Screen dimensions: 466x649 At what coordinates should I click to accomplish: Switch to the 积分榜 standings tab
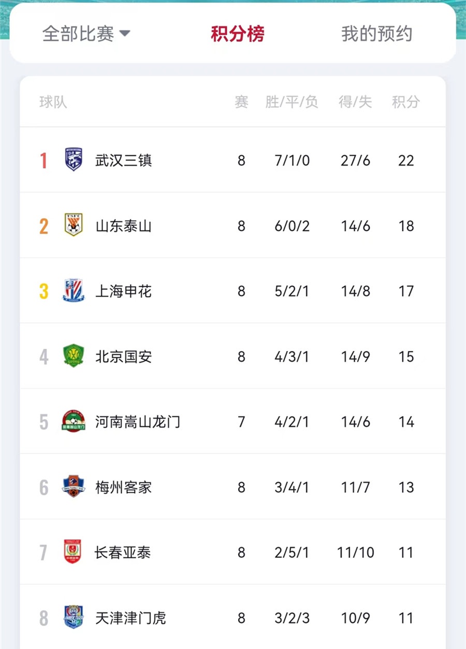click(x=237, y=34)
